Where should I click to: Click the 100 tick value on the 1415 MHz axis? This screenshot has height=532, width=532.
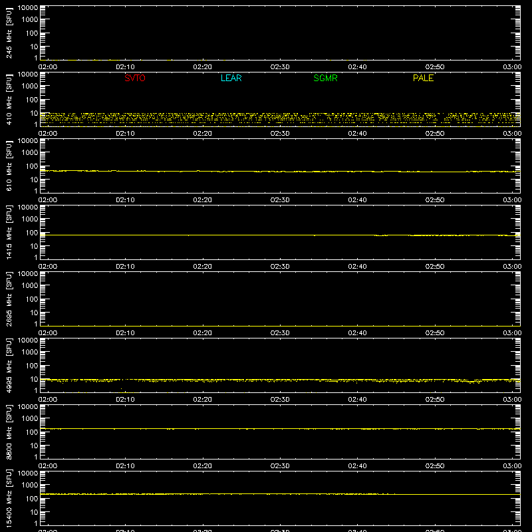pyautogui.click(x=32, y=233)
